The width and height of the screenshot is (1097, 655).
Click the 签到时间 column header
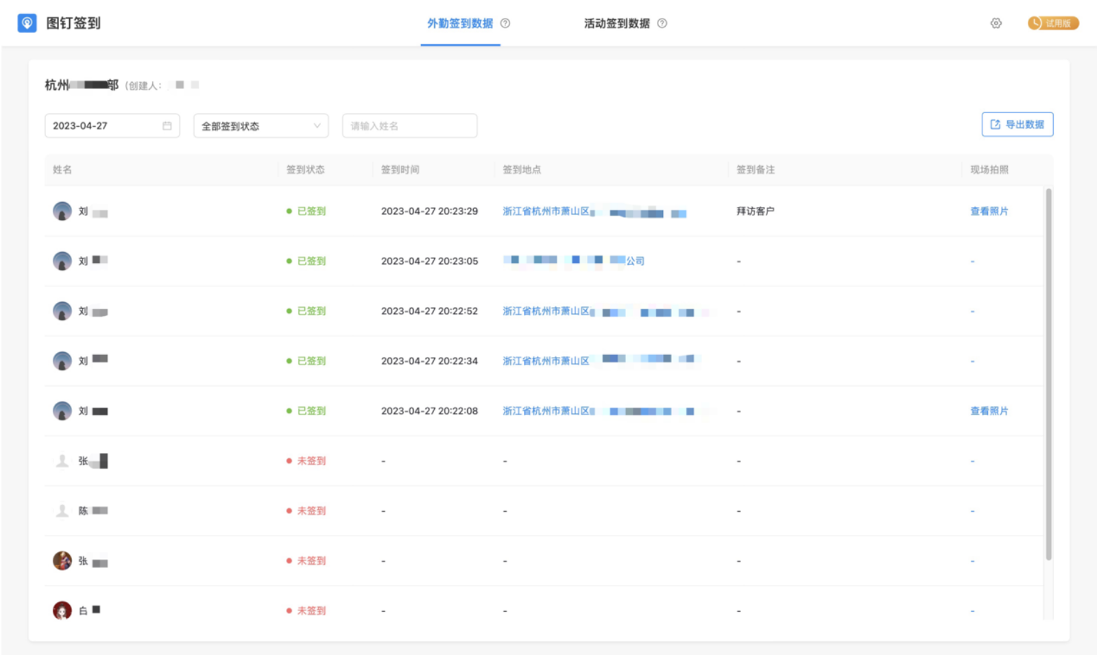coord(400,170)
